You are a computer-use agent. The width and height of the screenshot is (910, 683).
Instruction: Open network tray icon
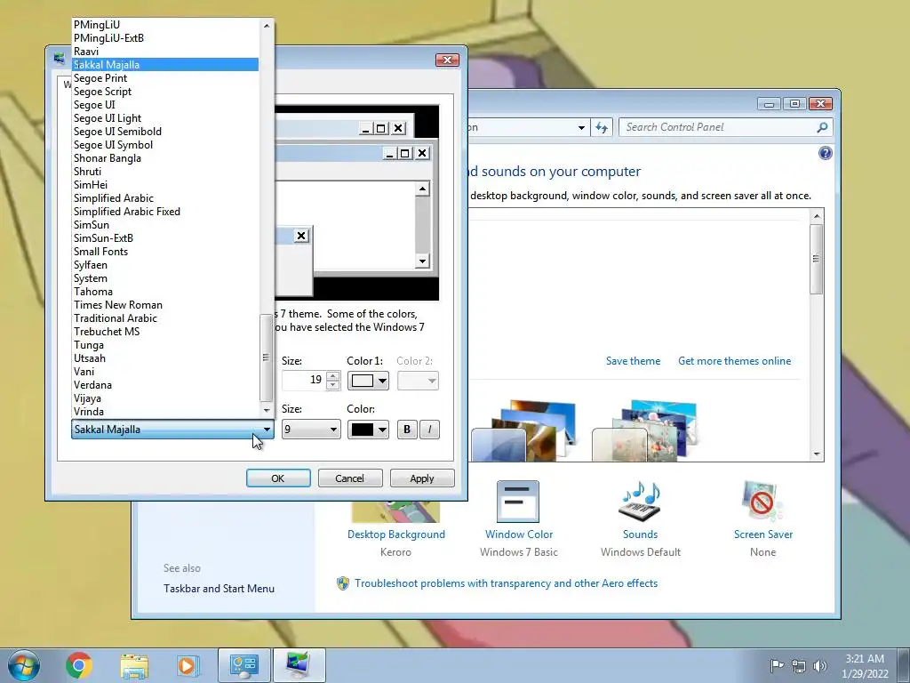799,665
